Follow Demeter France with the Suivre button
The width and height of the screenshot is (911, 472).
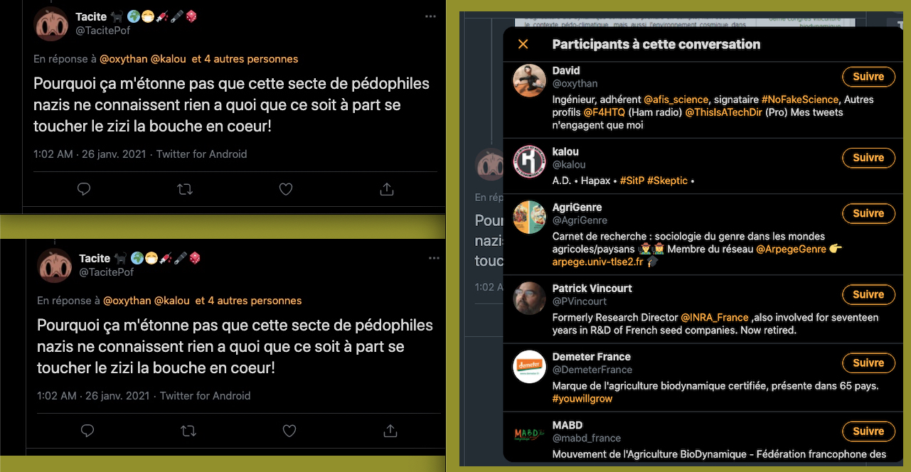tap(868, 363)
